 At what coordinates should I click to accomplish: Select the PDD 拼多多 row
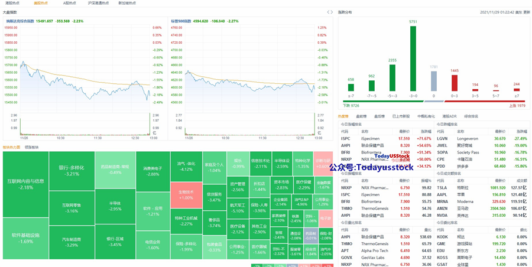pos(482,166)
